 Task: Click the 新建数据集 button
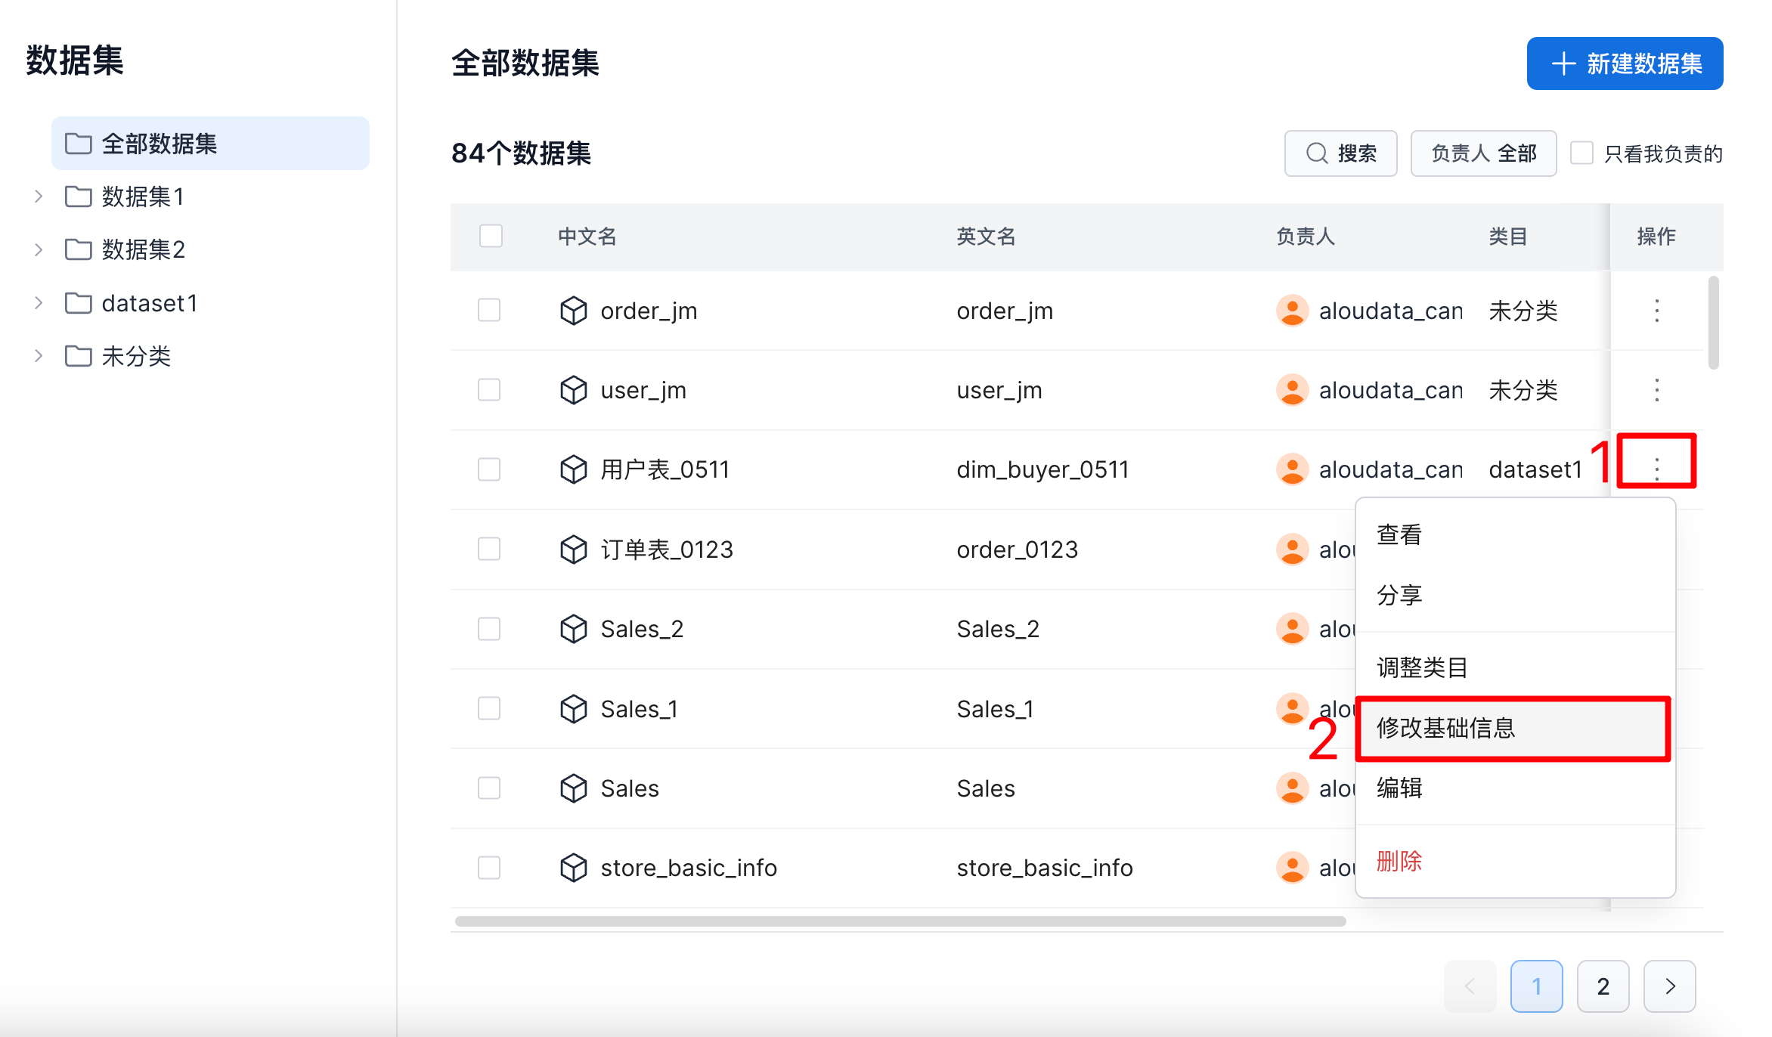click(1625, 63)
